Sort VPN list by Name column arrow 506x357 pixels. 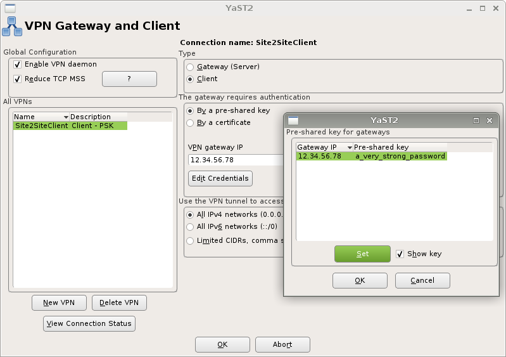point(66,117)
